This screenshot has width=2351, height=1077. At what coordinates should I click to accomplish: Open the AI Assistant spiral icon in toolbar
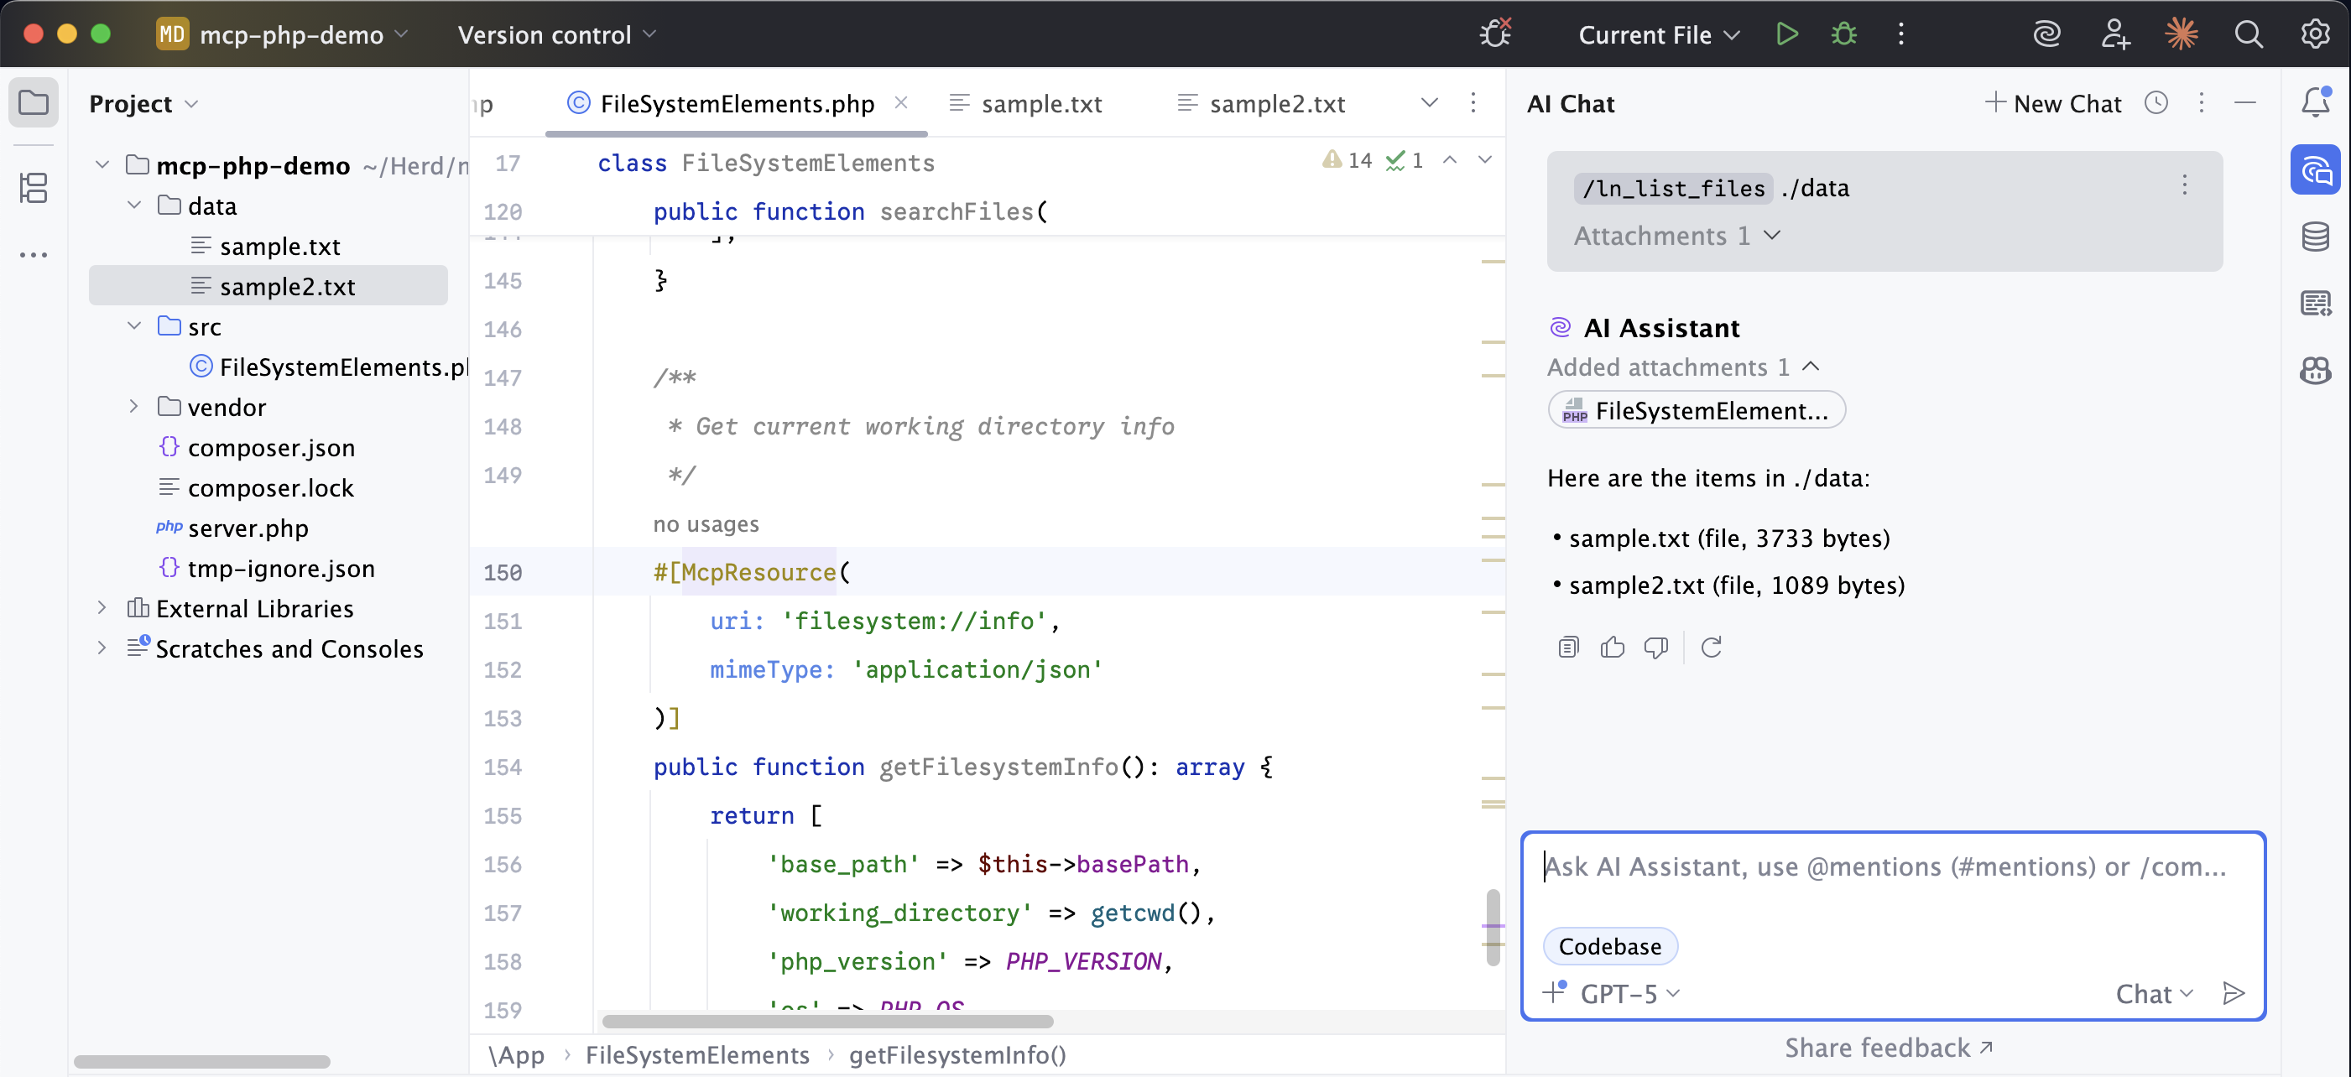click(x=2047, y=34)
